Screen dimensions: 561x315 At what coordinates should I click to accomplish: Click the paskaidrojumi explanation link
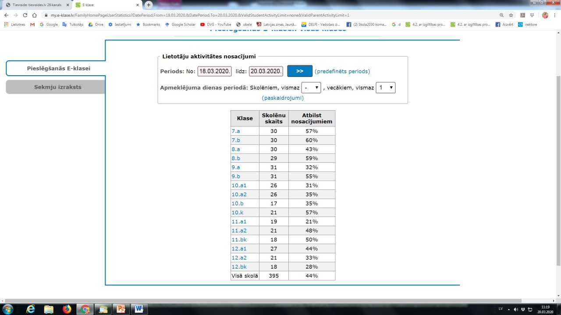(283, 98)
